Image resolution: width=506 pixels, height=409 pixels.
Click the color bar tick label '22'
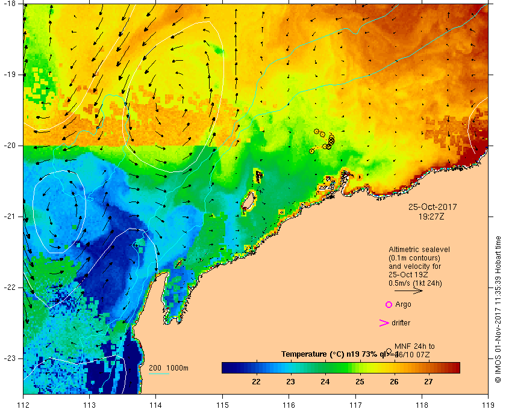(x=256, y=381)
